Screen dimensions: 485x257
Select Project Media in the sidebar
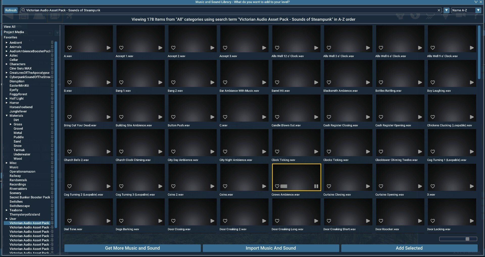[x=14, y=32]
